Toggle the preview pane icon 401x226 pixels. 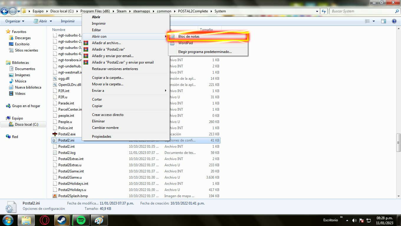(x=384, y=21)
